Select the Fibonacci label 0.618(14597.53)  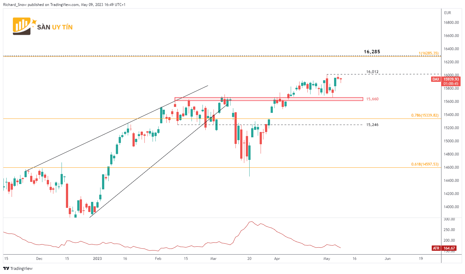click(425, 164)
